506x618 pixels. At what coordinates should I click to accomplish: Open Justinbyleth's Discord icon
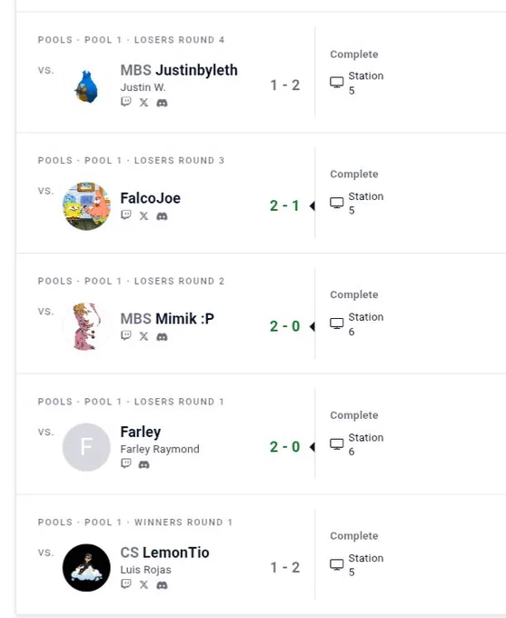[162, 103]
